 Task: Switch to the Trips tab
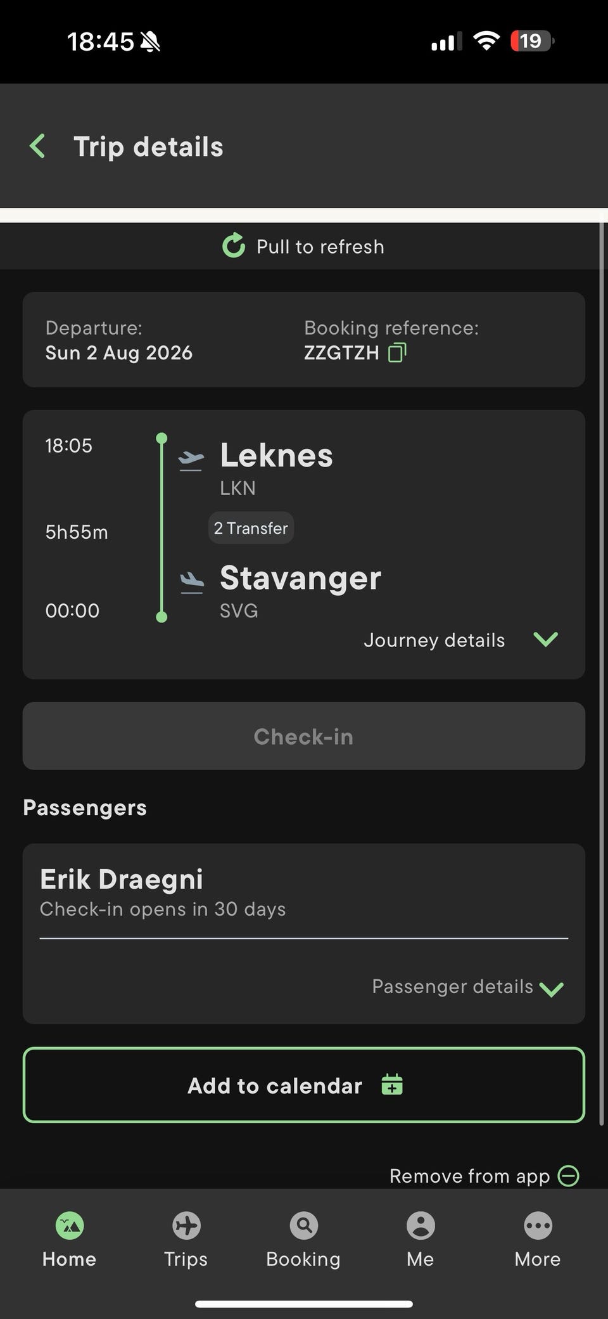186,1239
